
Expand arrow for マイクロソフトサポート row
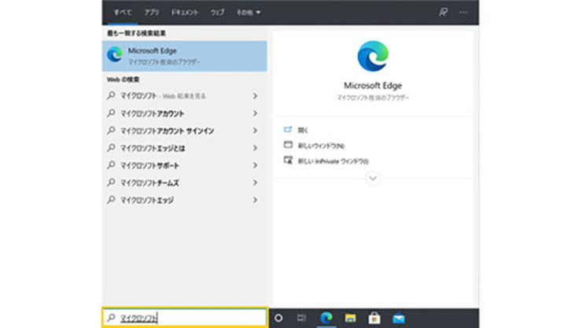255,165
